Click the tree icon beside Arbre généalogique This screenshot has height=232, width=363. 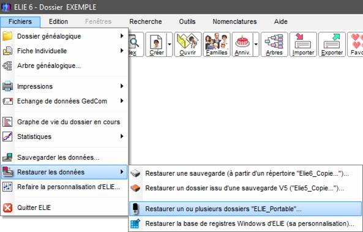(x=7, y=65)
